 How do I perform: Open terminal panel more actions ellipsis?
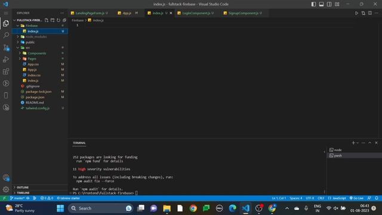point(363,143)
